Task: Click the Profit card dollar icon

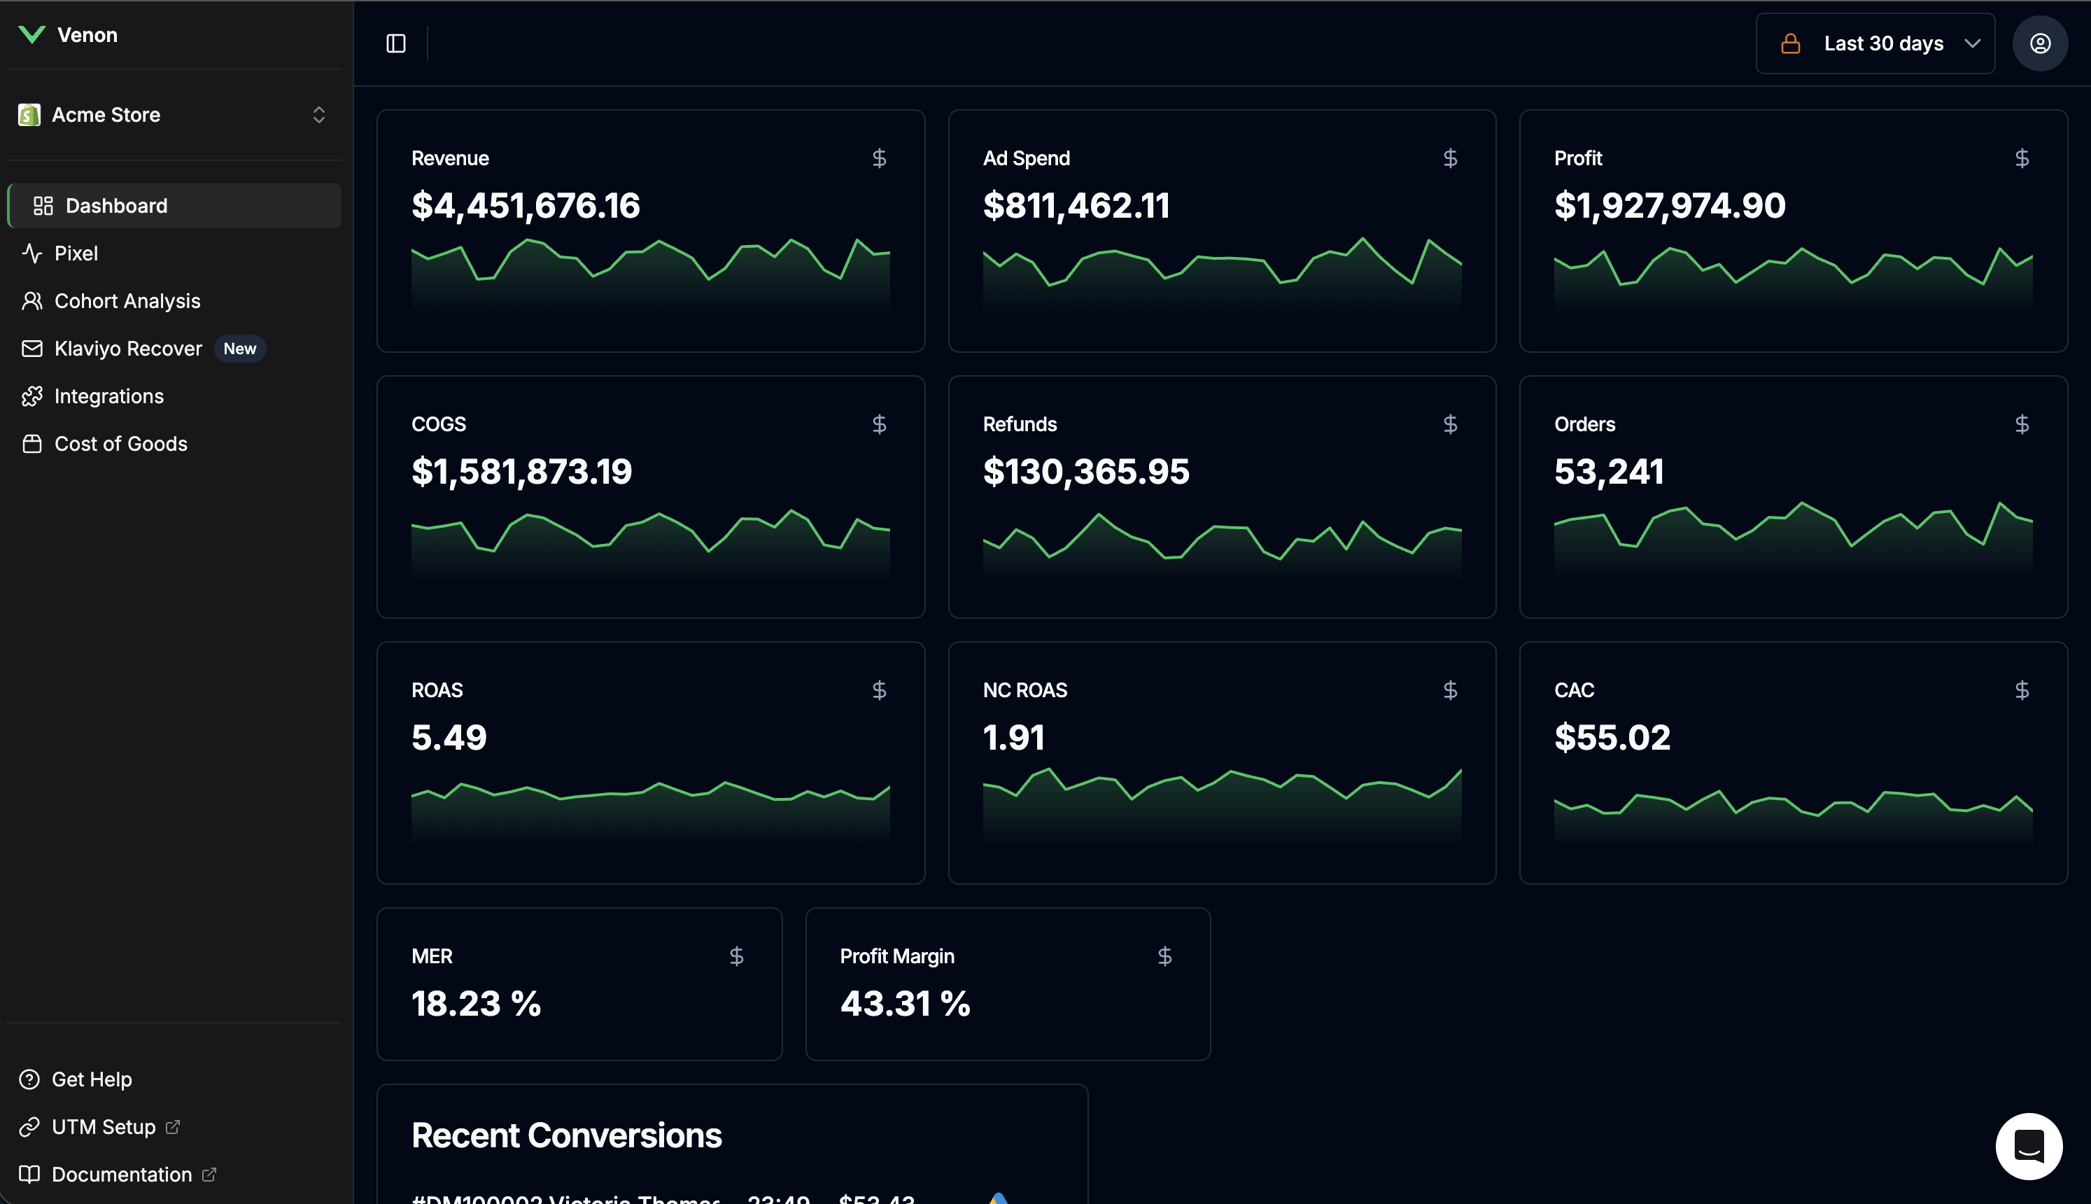Action: click(2022, 158)
